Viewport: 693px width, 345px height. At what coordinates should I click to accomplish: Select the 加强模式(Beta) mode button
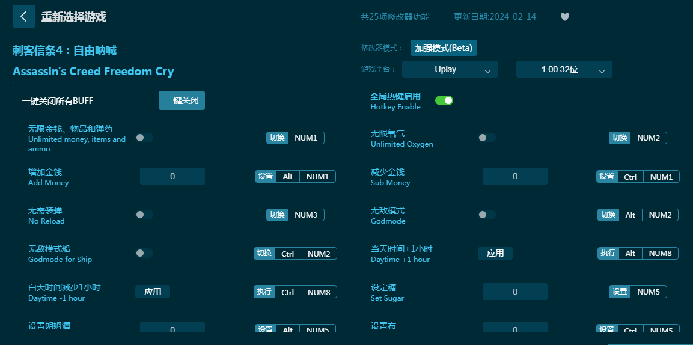444,48
